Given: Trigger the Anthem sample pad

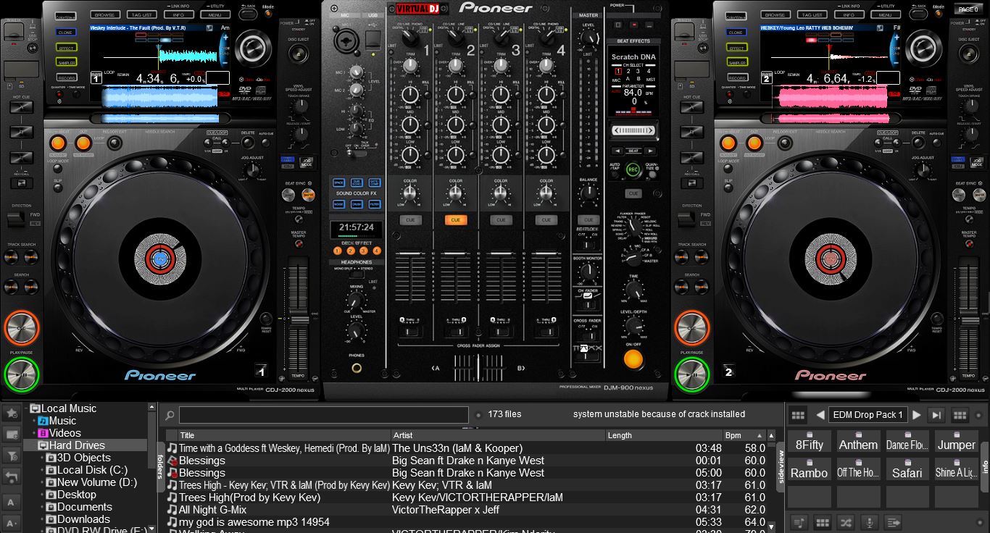Looking at the screenshot, I should point(859,442).
